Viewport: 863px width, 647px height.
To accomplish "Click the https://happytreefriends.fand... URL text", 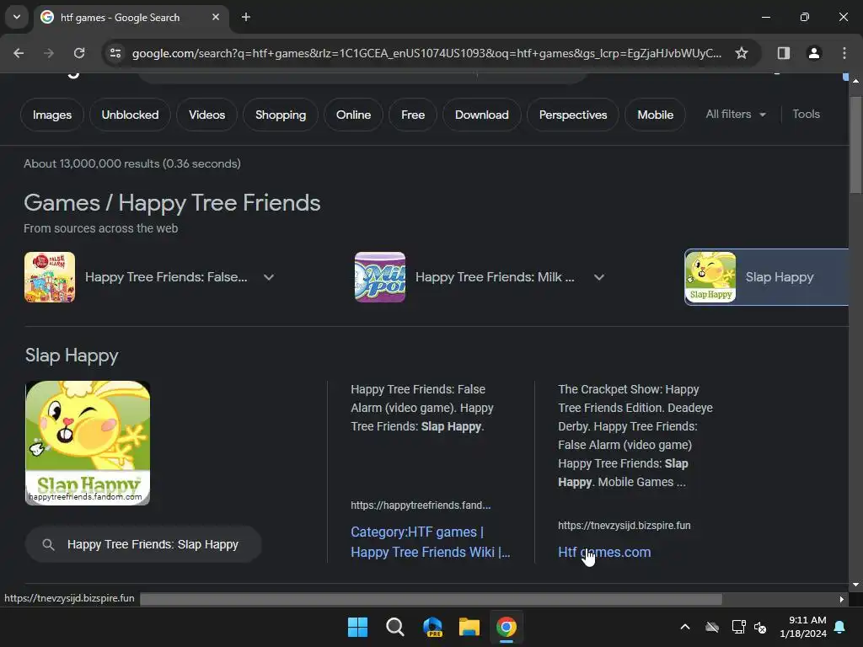I will (421, 505).
